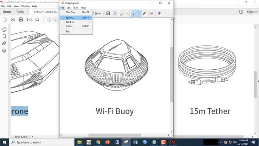The width and height of the screenshot is (259, 146).
Task: Open Adobe Acrobat from the taskbar
Action: coord(172,142)
